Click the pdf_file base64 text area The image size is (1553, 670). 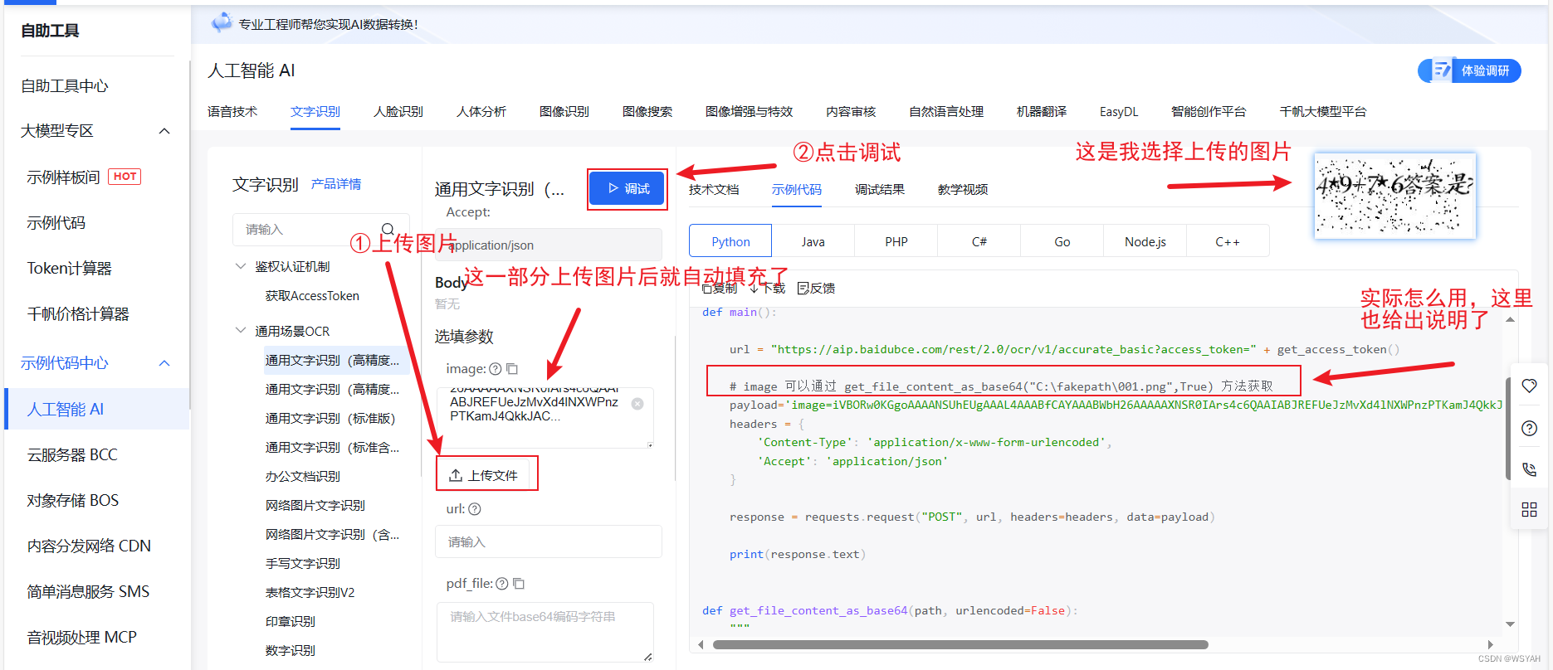545,632
